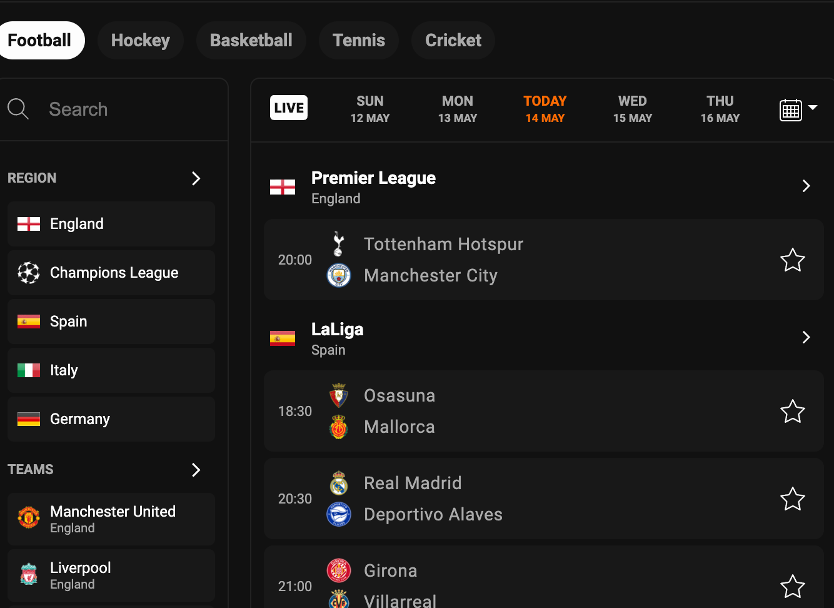Pick WED 15 MAY from the date strip

pos(632,109)
